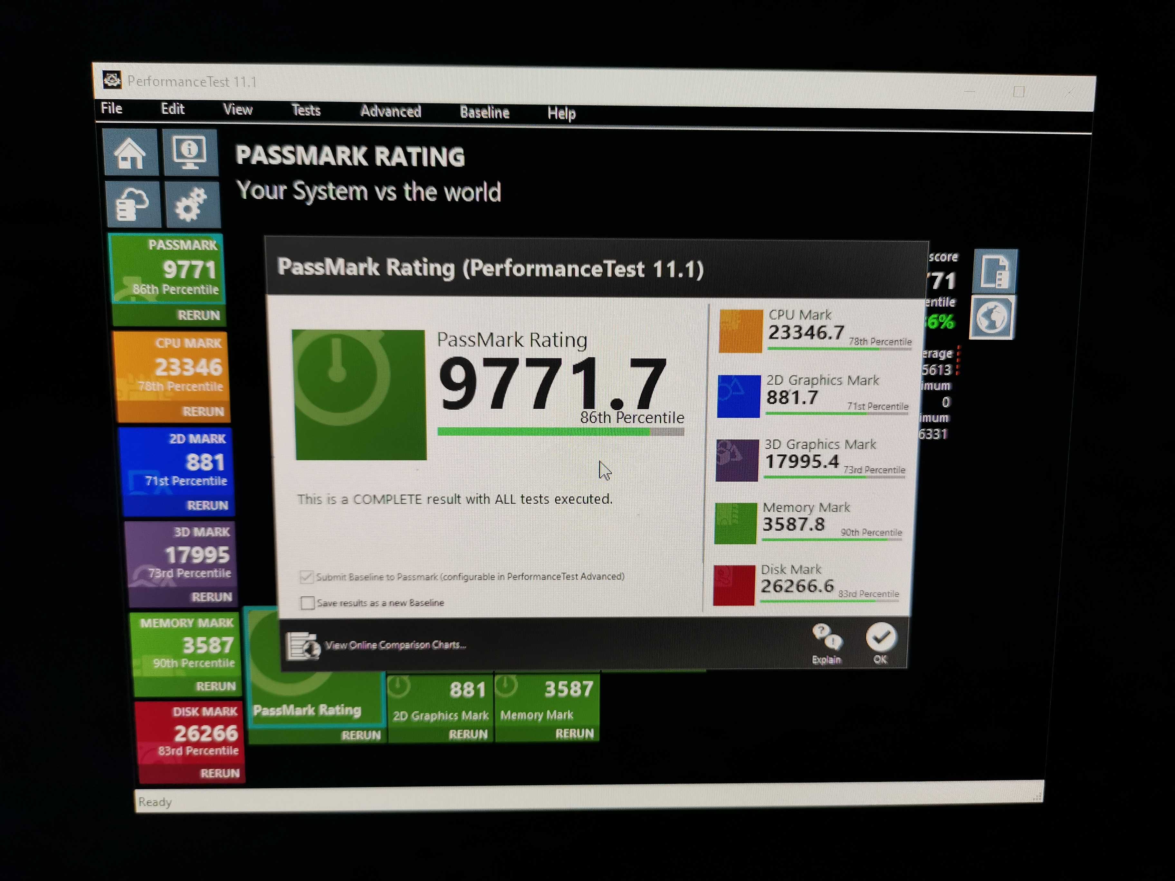Click the CPU Mark 78th percentile bar
This screenshot has height=881, width=1175.
840,348
